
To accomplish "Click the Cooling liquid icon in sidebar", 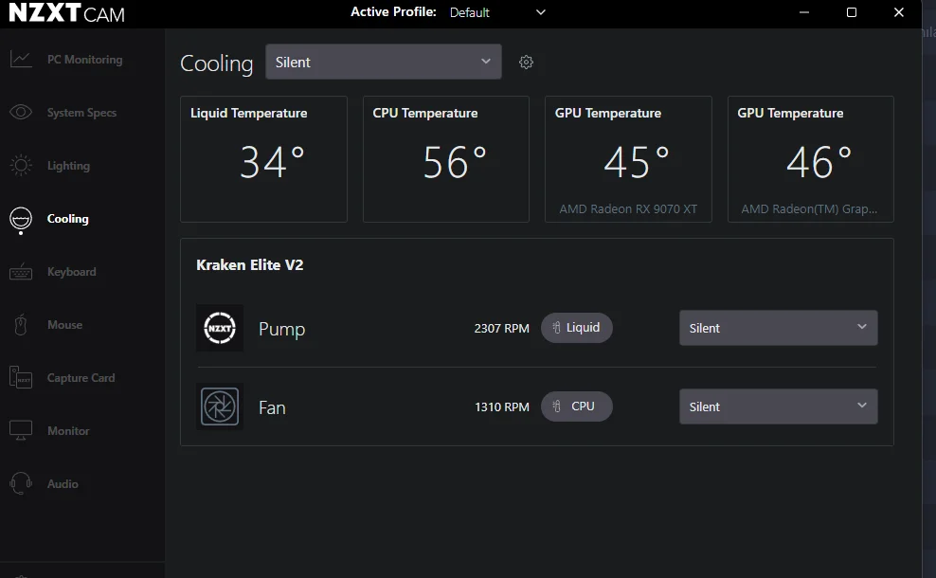I will pos(21,219).
